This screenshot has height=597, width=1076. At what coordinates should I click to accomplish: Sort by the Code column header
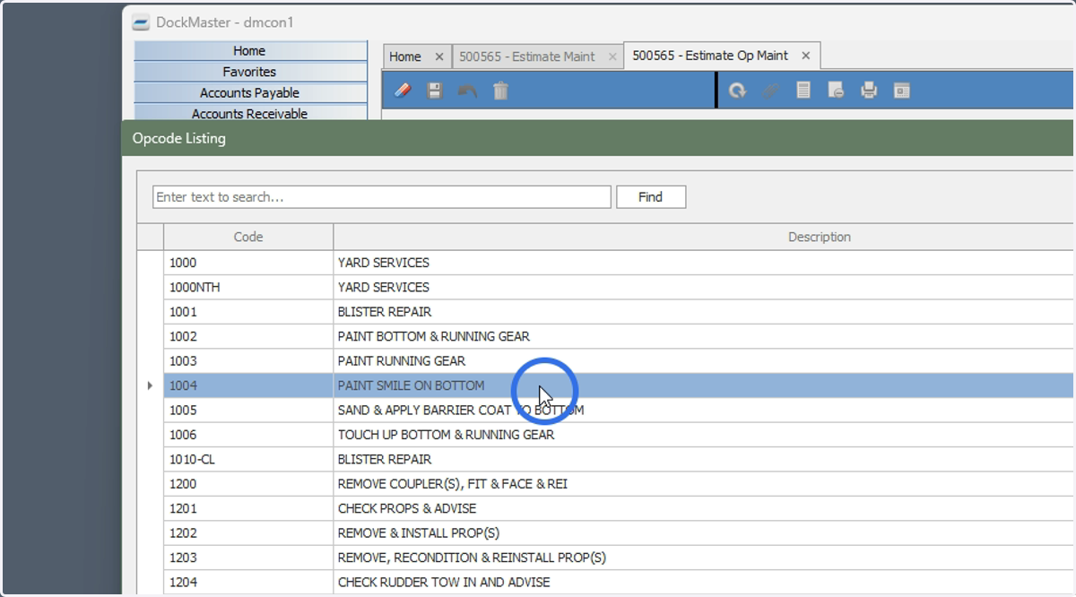tap(248, 237)
